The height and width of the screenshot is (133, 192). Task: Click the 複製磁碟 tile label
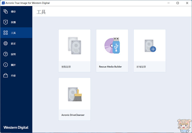(66, 67)
